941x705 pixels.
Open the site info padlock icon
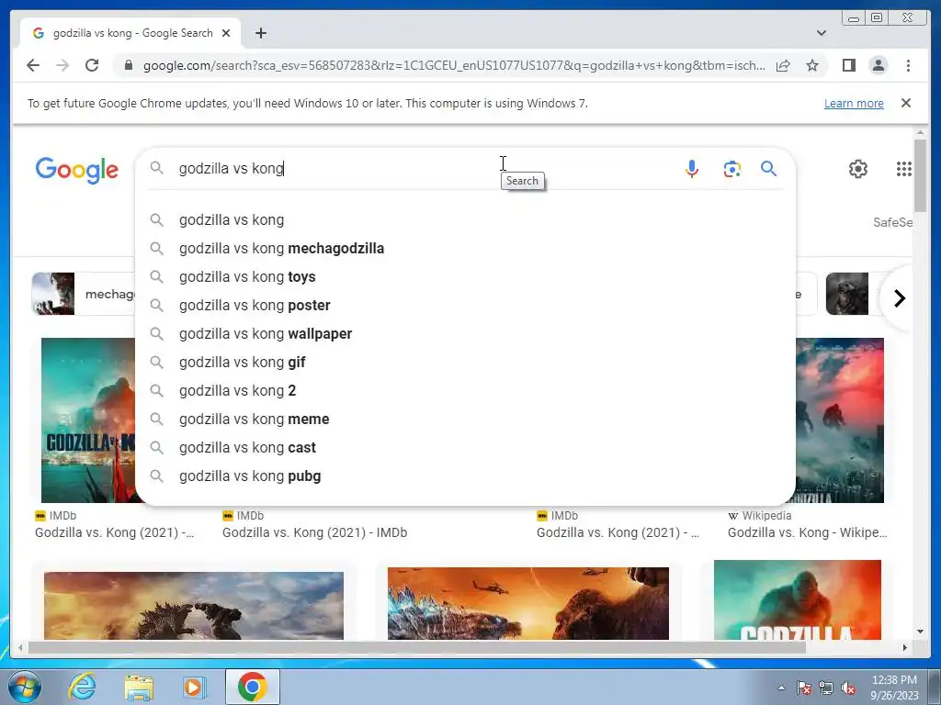[x=128, y=65]
